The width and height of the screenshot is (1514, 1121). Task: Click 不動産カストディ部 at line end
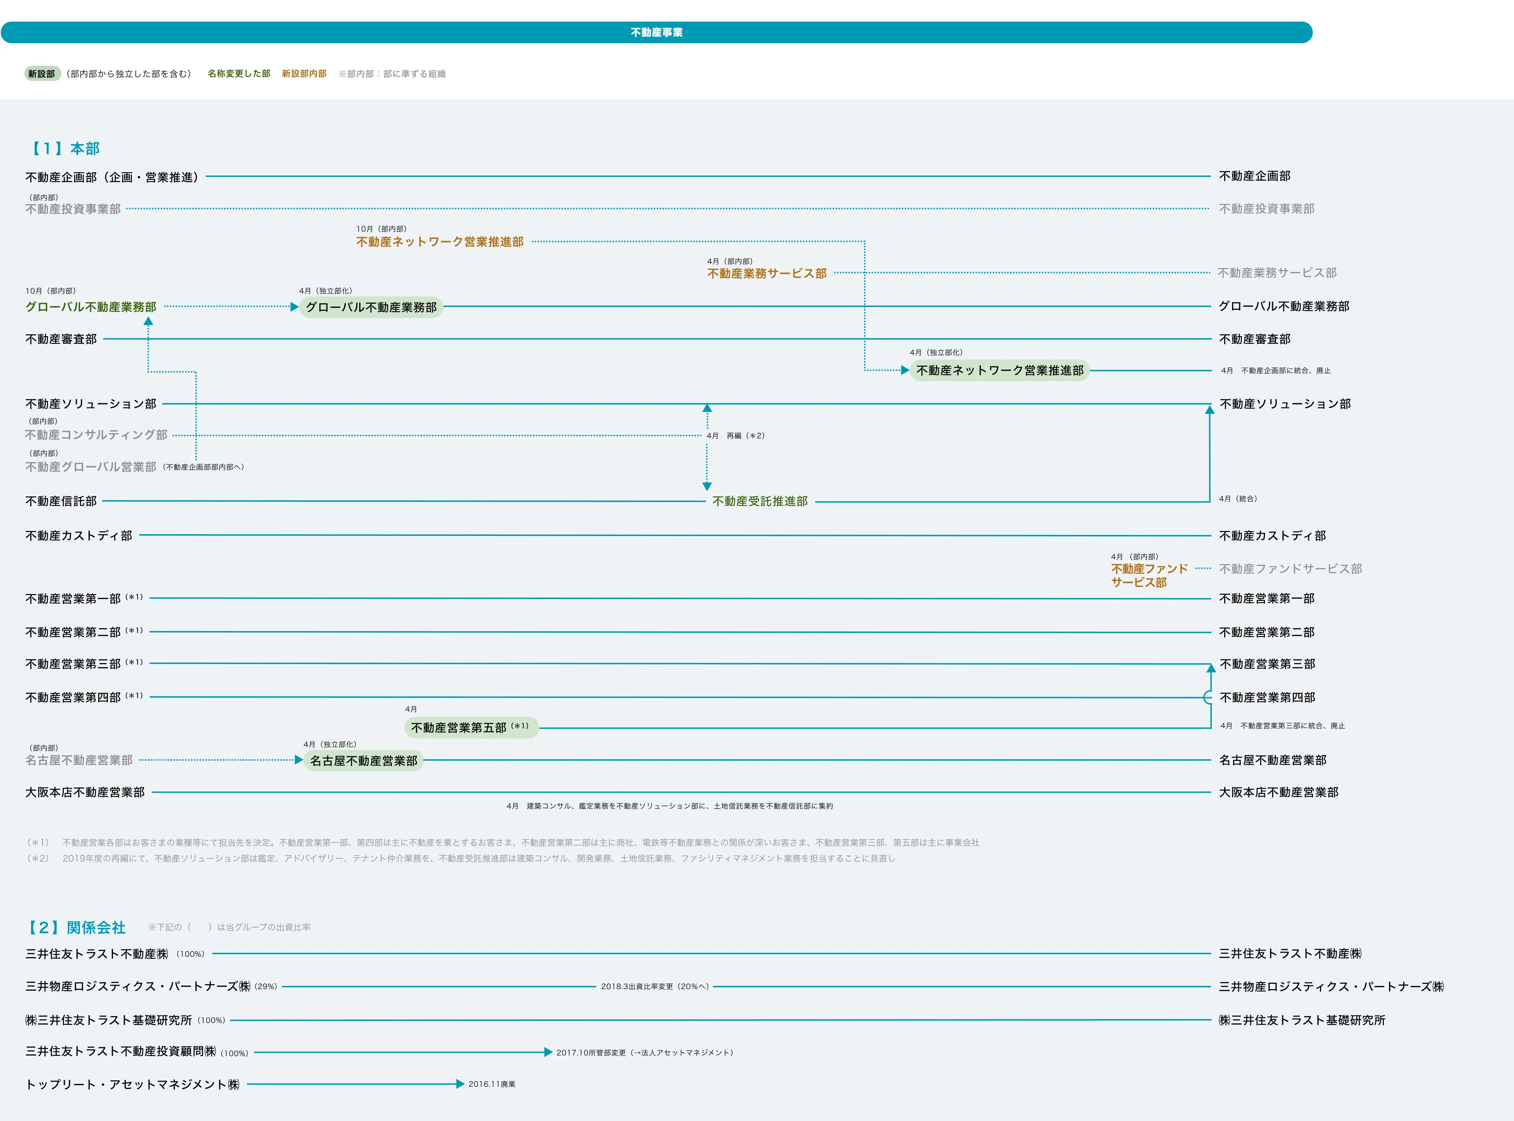tap(1272, 535)
